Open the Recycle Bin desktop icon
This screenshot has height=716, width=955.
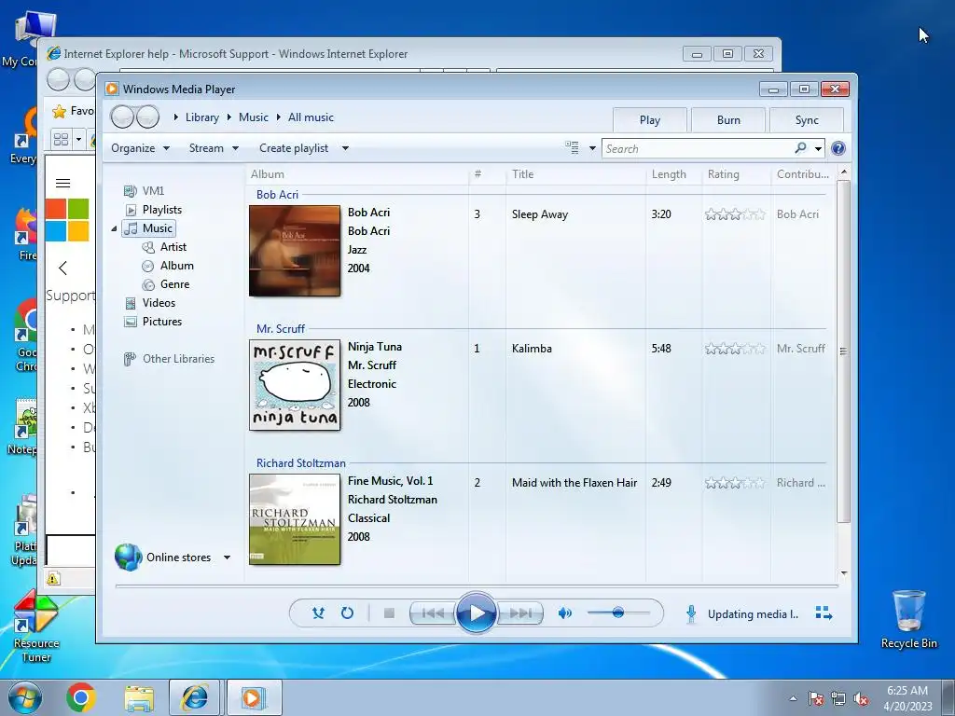[908, 619]
